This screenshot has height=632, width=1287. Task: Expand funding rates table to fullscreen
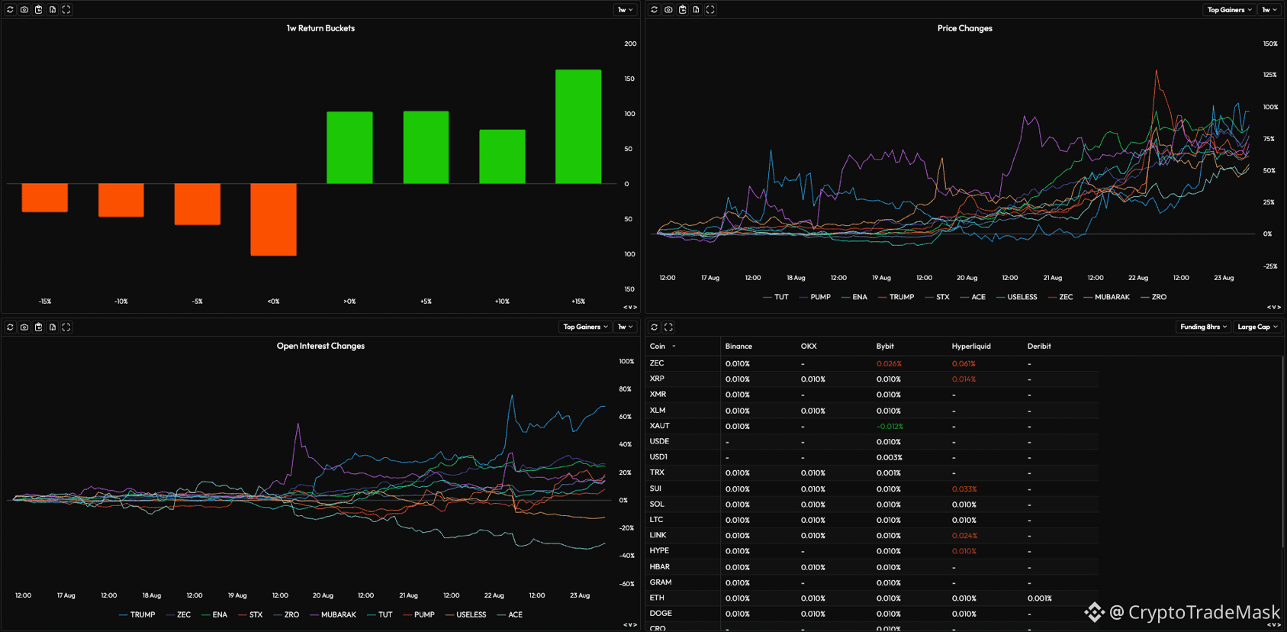(668, 327)
